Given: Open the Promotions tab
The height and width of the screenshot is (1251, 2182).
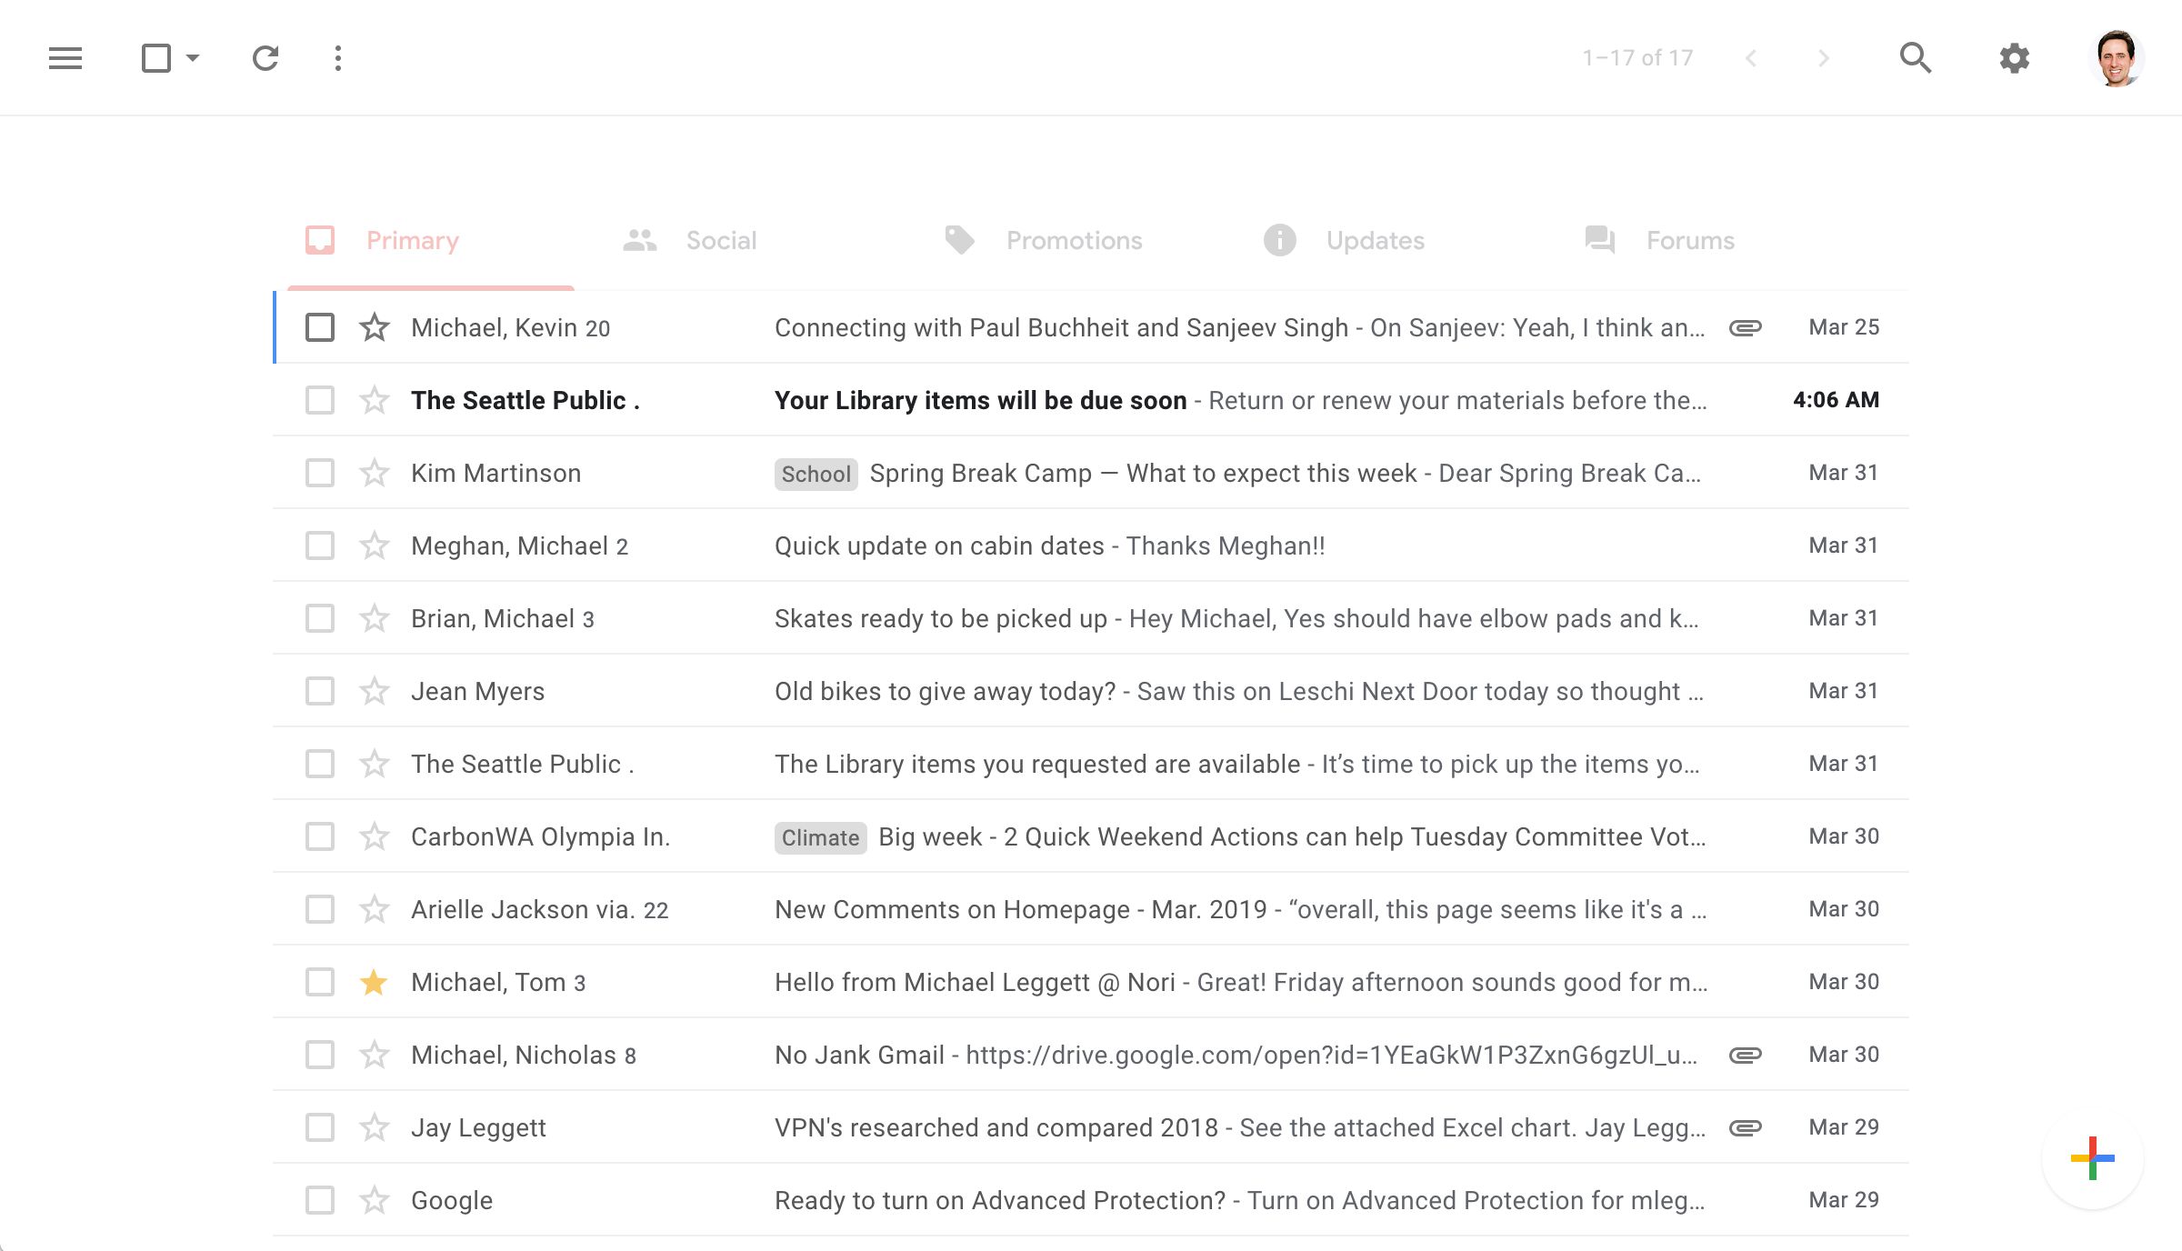Looking at the screenshot, I should (x=1074, y=239).
